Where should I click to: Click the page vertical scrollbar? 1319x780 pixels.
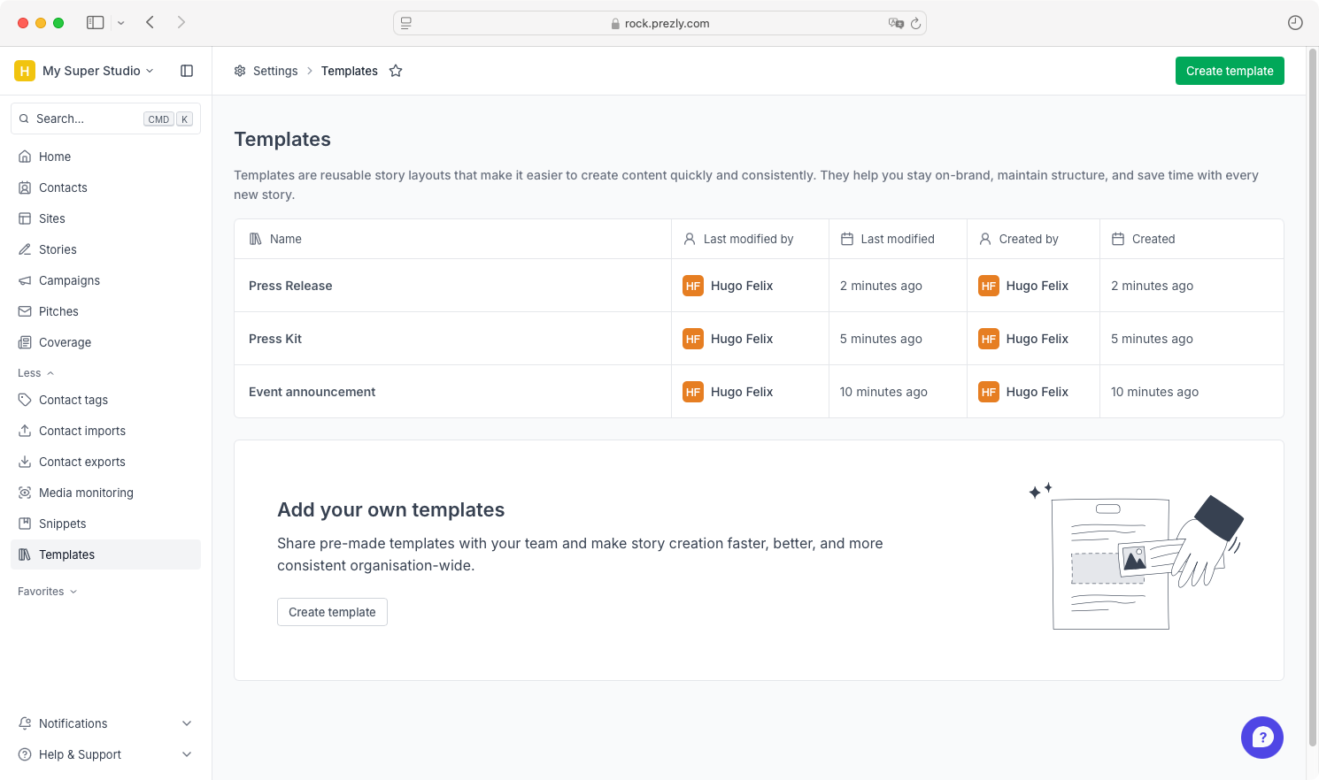point(1313,398)
